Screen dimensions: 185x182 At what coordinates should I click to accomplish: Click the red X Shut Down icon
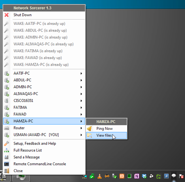coord(6,15)
